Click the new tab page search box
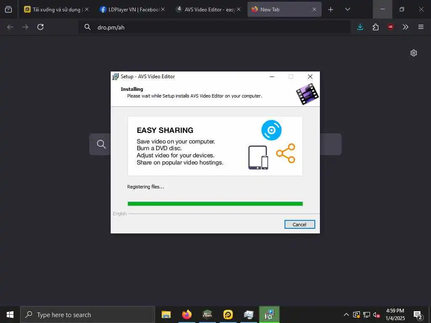The image size is (431, 323). pos(215,144)
